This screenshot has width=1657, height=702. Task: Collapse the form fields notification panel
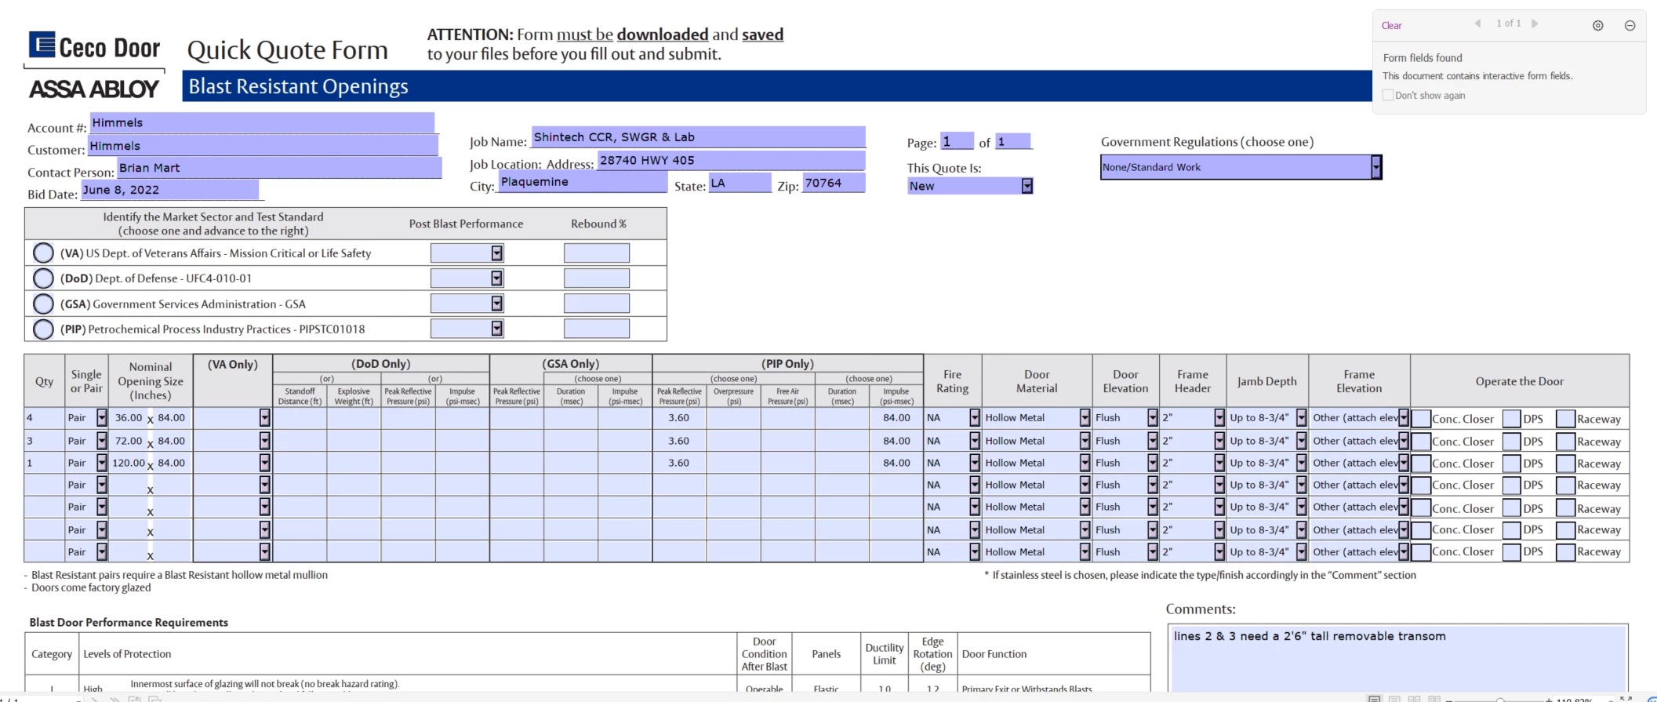point(1630,25)
